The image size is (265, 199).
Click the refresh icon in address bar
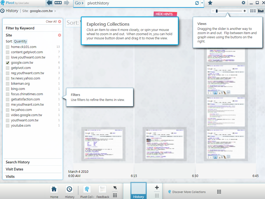197,3
